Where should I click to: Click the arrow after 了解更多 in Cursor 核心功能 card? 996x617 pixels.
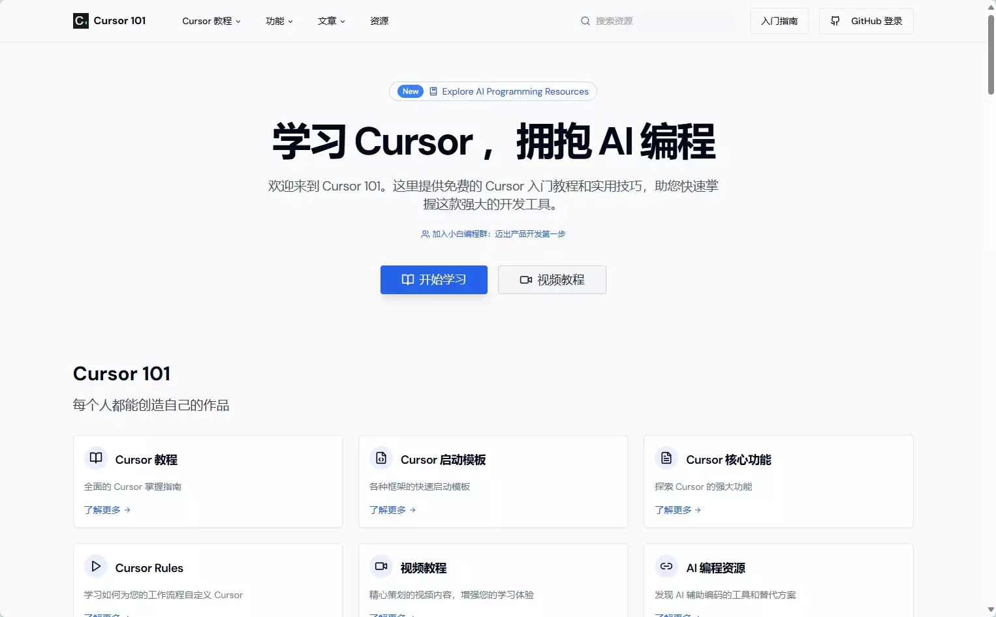coord(698,510)
